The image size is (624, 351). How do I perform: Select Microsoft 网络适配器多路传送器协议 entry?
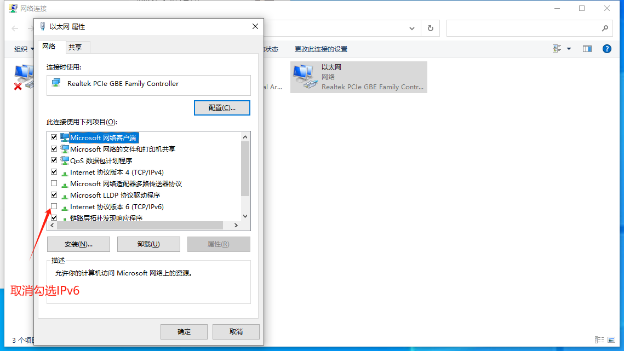click(126, 184)
